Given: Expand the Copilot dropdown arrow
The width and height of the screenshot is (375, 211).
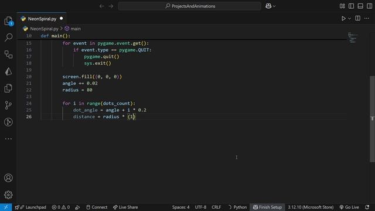Looking at the screenshot, I should point(274,6).
